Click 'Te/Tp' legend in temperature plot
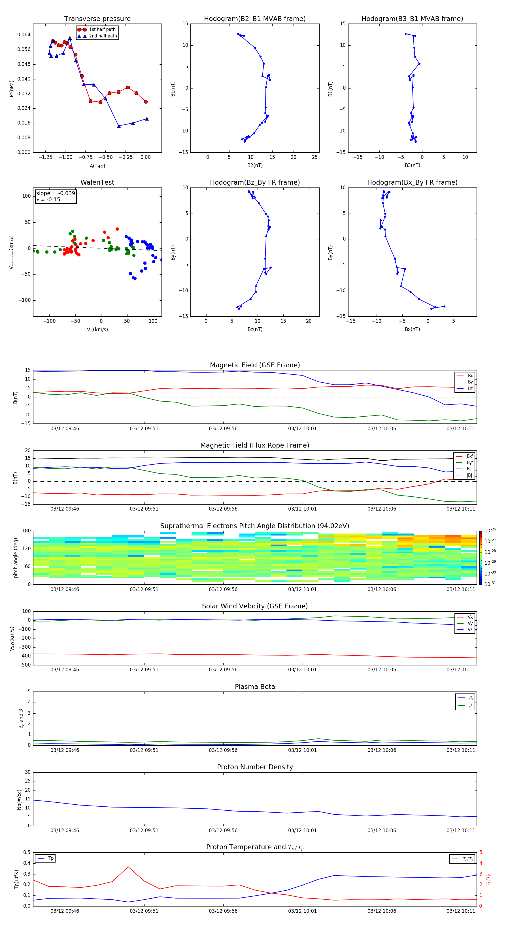The image size is (510, 936). (x=463, y=859)
